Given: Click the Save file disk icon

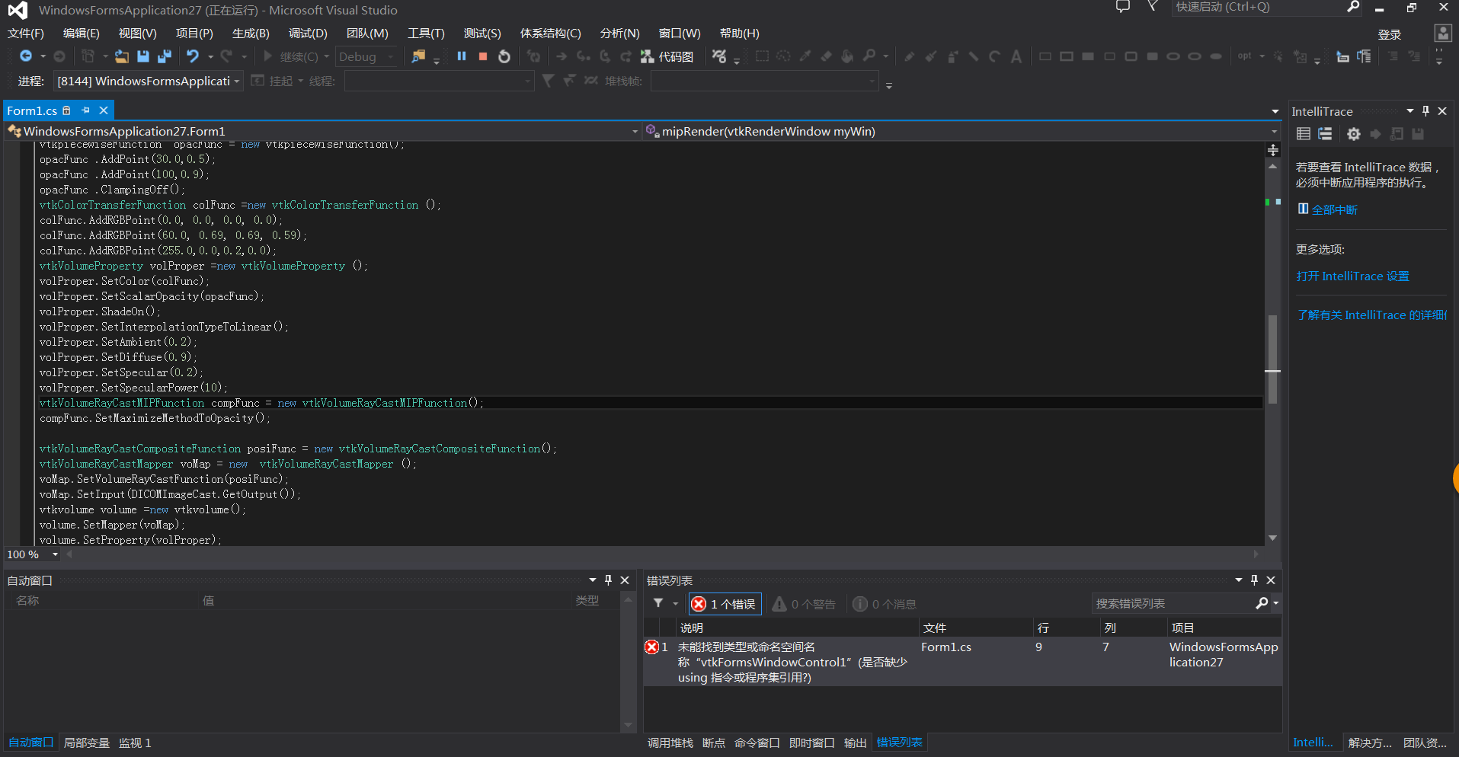Looking at the screenshot, I should [x=142, y=56].
